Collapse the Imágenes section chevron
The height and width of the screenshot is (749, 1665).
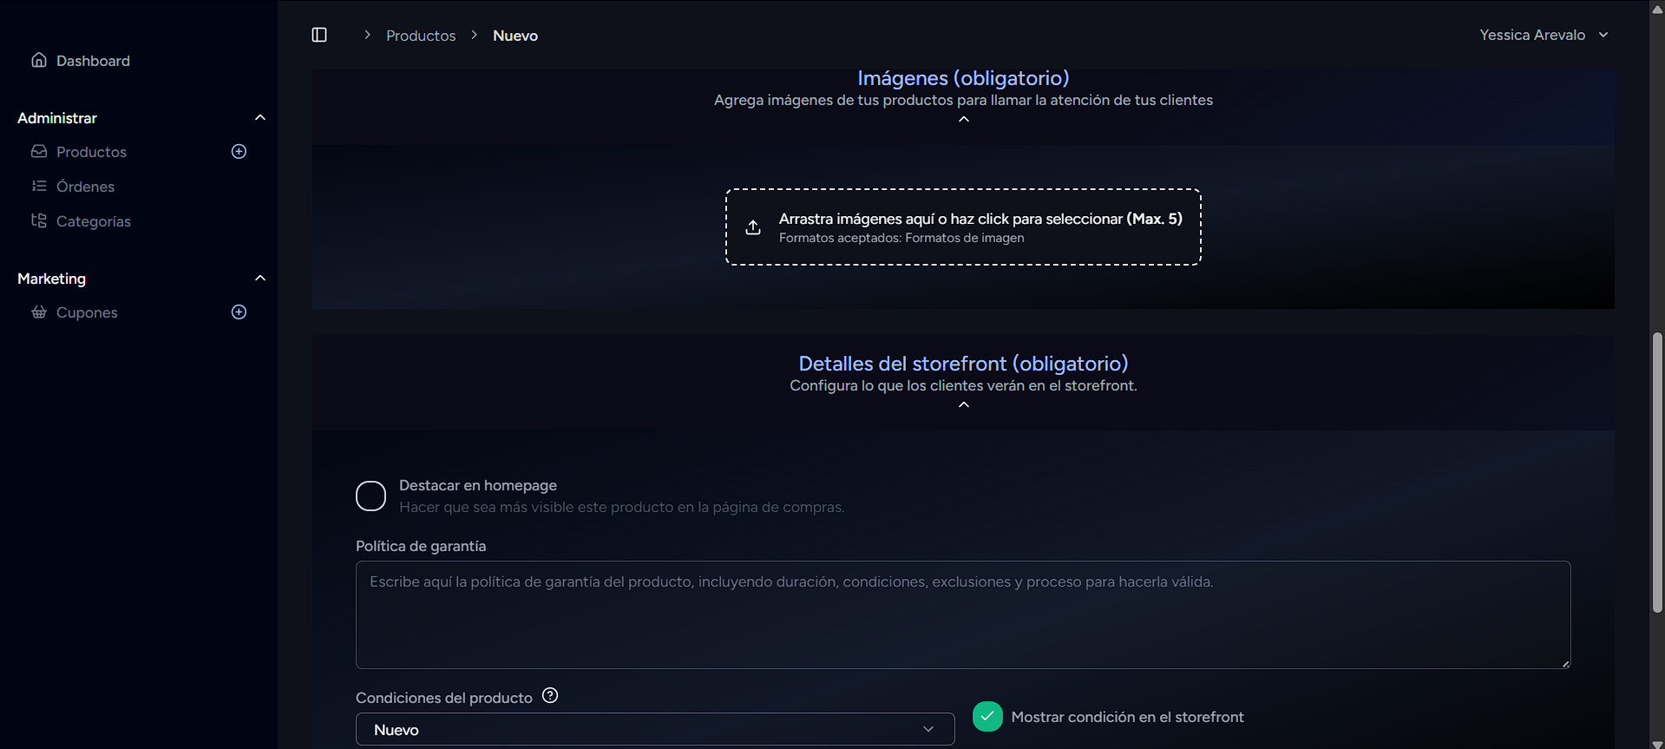pos(963,120)
